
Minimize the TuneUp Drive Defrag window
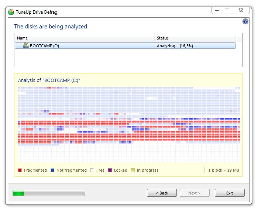217,11
